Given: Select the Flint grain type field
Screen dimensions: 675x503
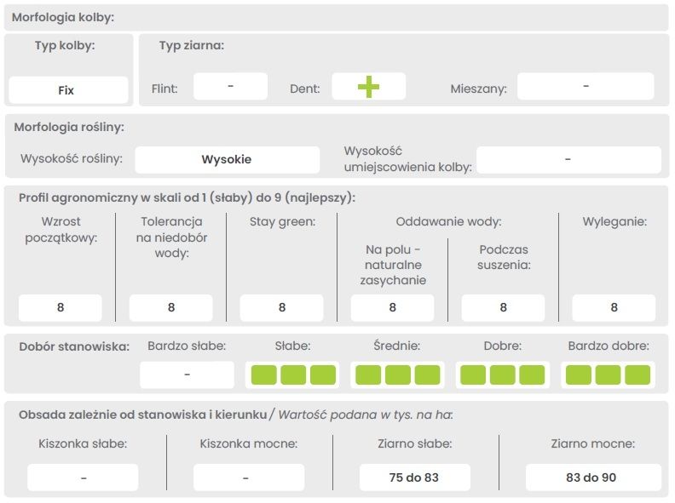Looking at the screenshot, I should pos(230,87).
